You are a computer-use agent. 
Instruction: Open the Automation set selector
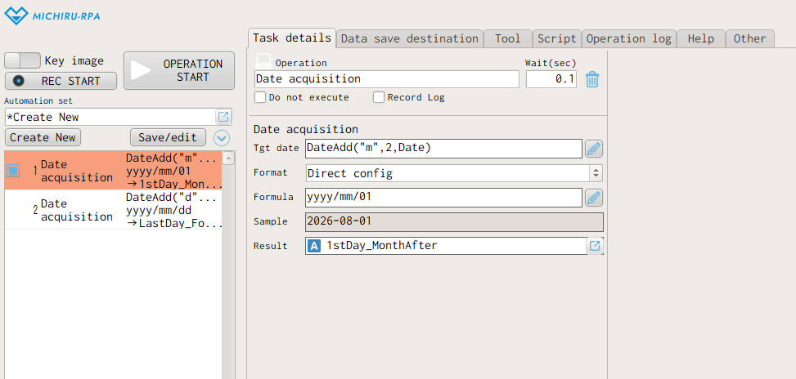pyautogui.click(x=119, y=117)
